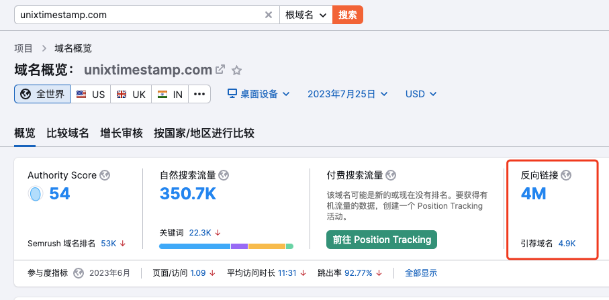Click the blue segment of the keyword distribution bar
This screenshot has height=300, width=609.
[x=194, y=246]
